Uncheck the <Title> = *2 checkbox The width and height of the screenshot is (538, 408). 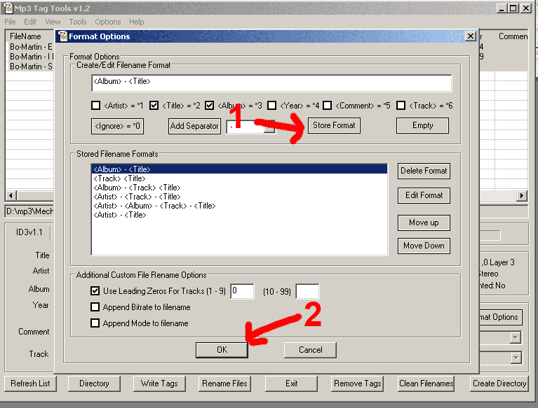[x=154, y=106]
